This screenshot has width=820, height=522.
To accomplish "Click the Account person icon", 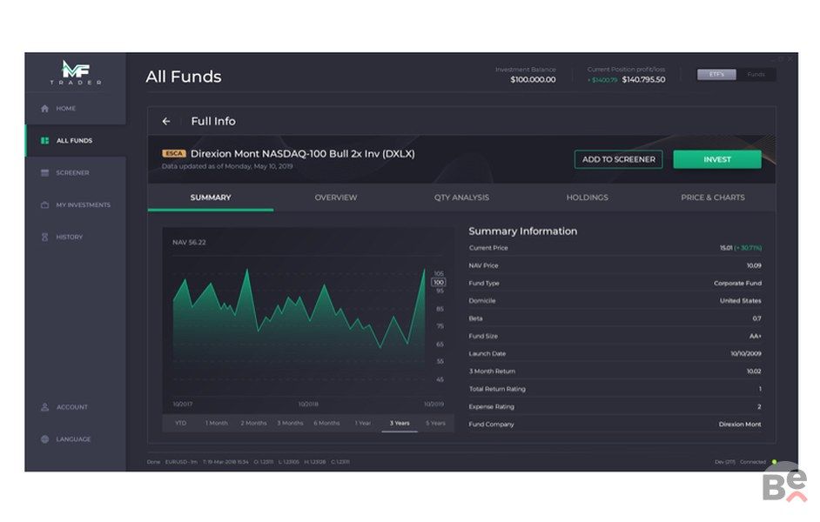I will pos(44,407).
